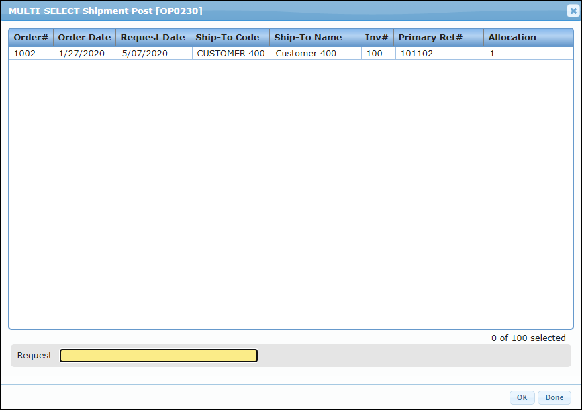
Task: Click the Order Date column header
Action: coord(85,38)
